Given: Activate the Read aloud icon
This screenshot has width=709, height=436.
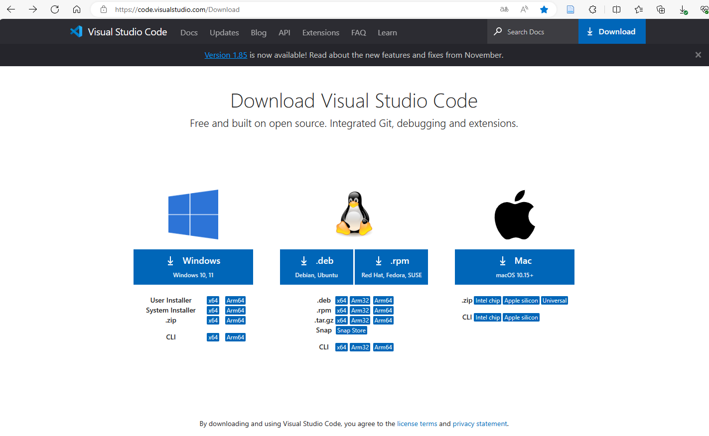Looking at the screenshot, I should (524, 9).
